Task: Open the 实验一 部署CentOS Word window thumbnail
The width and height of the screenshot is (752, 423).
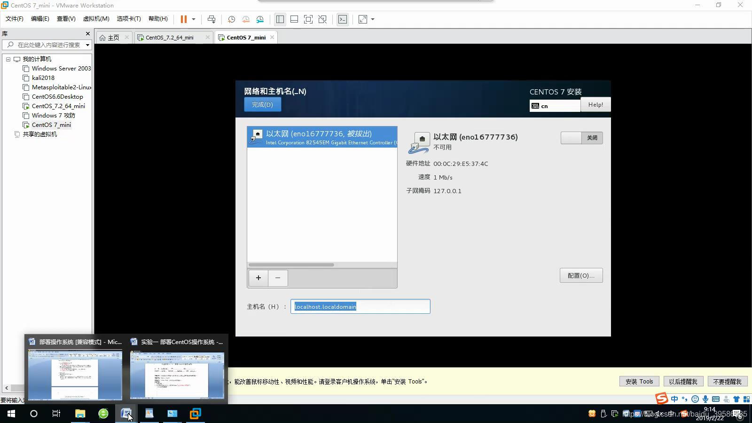Action: click(177, 369)
